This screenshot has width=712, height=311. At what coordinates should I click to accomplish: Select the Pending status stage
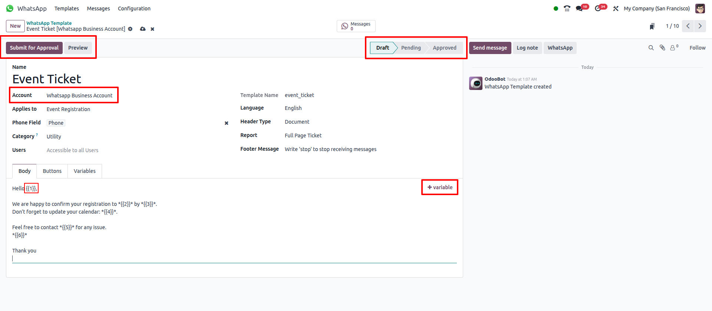click(411, 48)
